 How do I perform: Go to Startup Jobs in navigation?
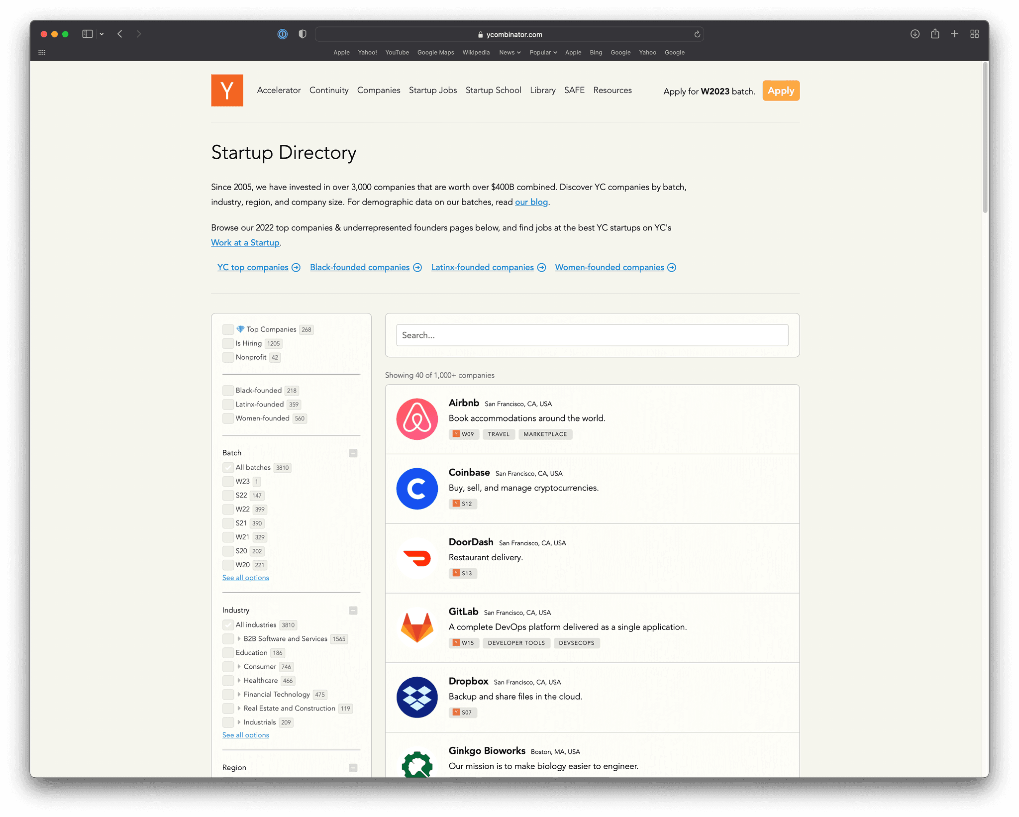[432, 90]
